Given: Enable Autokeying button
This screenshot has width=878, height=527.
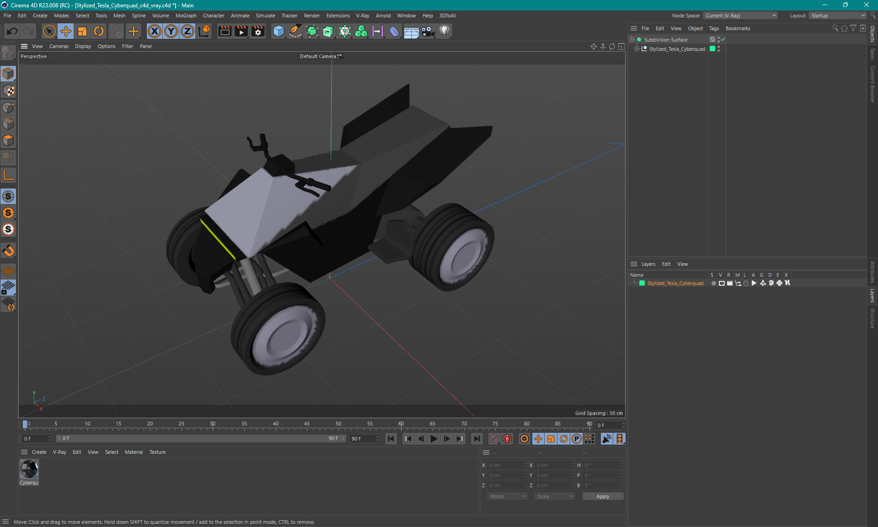Looking at the screenshot, I should [507, 439].
